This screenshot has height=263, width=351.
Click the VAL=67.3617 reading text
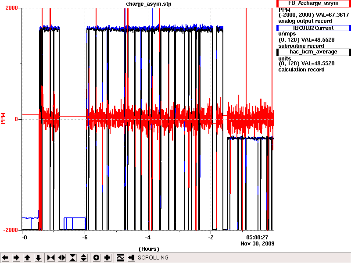[x=332, y=15]
